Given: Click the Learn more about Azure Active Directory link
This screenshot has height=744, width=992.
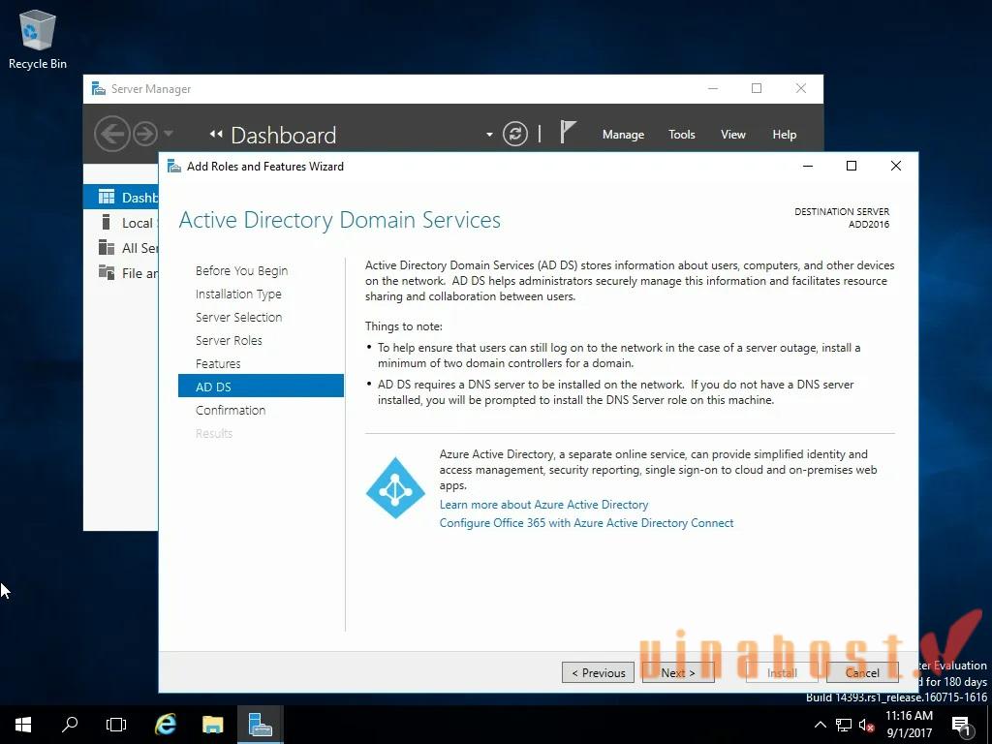Looking at the screenshot, I should pos(543,504).
